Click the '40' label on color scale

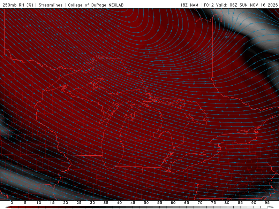119,203
